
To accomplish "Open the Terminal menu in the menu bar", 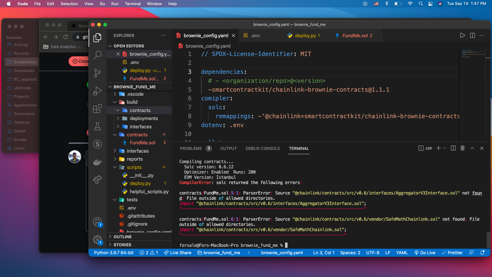I will coord(133,4).
